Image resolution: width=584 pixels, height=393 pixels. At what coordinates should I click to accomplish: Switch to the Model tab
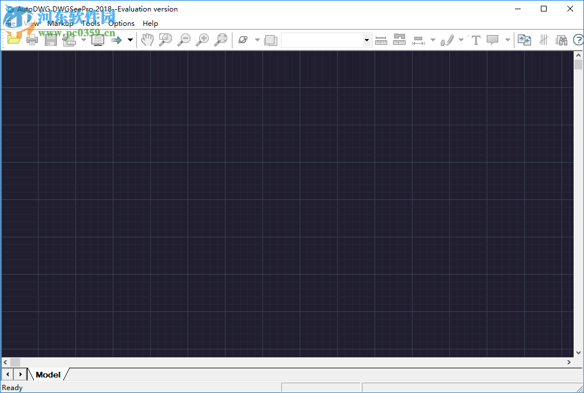point(48,374)
